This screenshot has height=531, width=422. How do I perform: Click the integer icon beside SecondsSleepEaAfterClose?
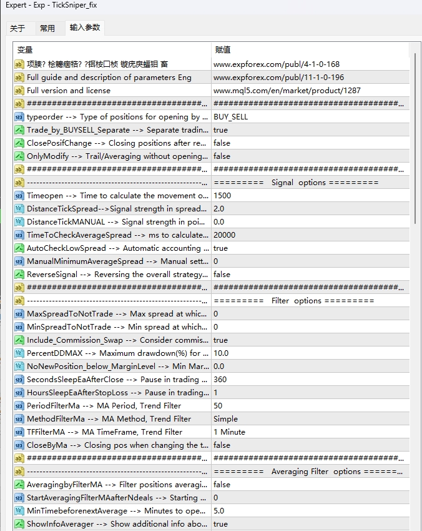19,380
